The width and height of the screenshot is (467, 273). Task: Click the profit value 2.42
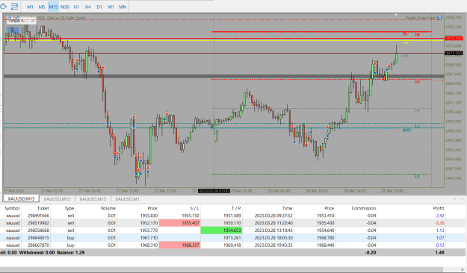click(x=440, y=216)
